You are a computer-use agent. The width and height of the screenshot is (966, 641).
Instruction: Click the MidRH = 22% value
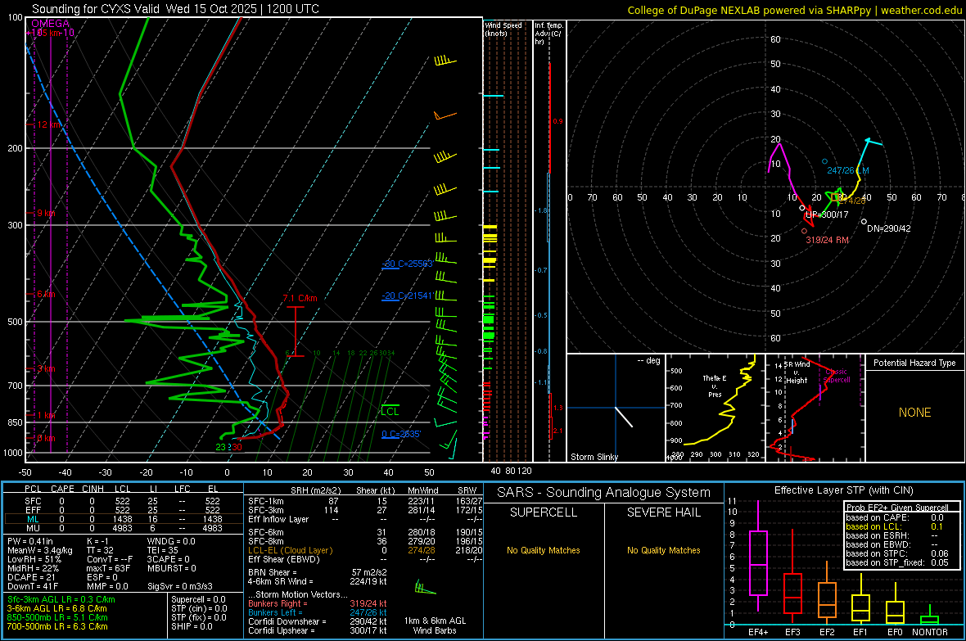pos(34,568)
